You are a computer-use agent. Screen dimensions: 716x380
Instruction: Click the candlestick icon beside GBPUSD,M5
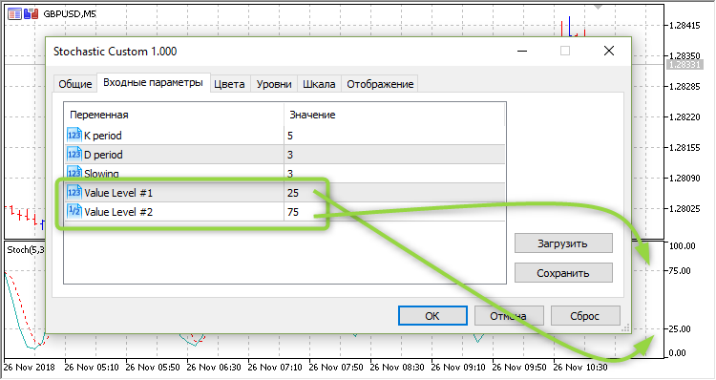click(31, 13)
